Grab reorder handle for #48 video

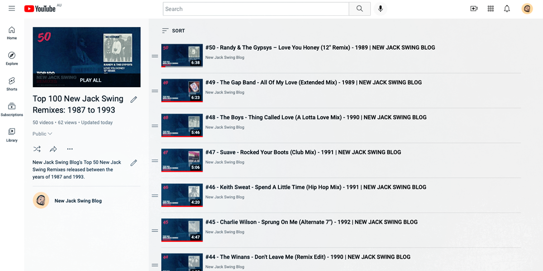[155, 126]
